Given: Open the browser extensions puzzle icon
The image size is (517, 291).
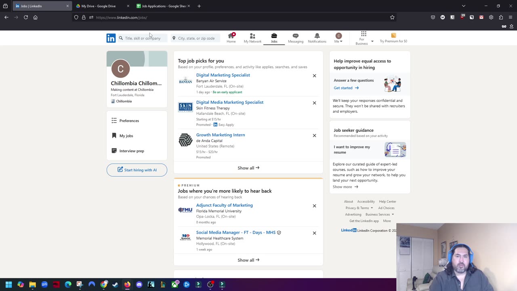Looking at the screenshot, I should [x=501, y=17].
